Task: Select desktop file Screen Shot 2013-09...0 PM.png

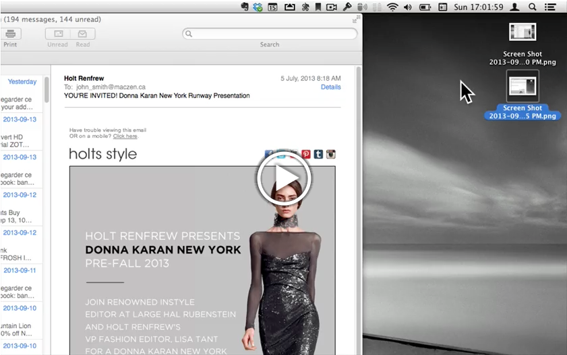Action: click(x=523, y=44)
